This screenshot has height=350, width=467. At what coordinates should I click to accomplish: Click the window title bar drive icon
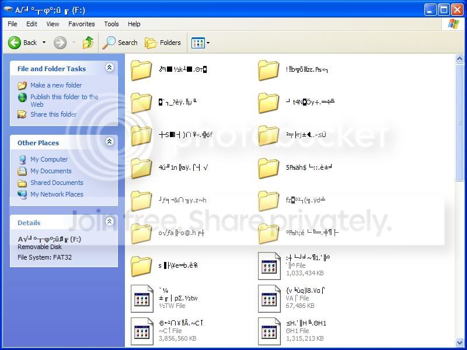click(8, 9)
